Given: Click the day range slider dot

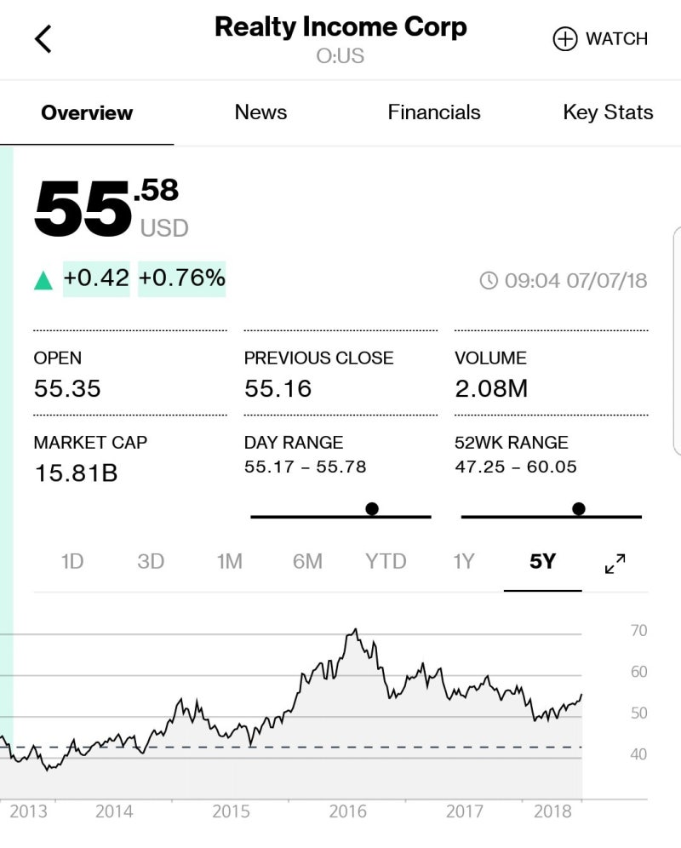Looking at the screenshot, I should [x=372, y=509].
